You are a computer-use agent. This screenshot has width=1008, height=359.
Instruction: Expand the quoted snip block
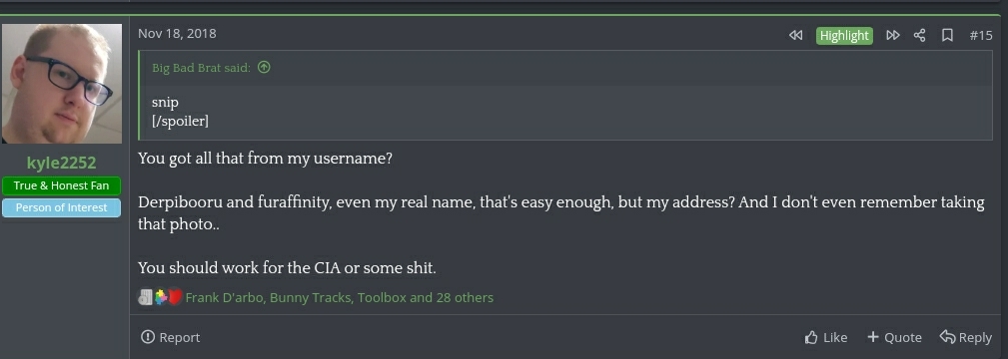tap(565, 112)
